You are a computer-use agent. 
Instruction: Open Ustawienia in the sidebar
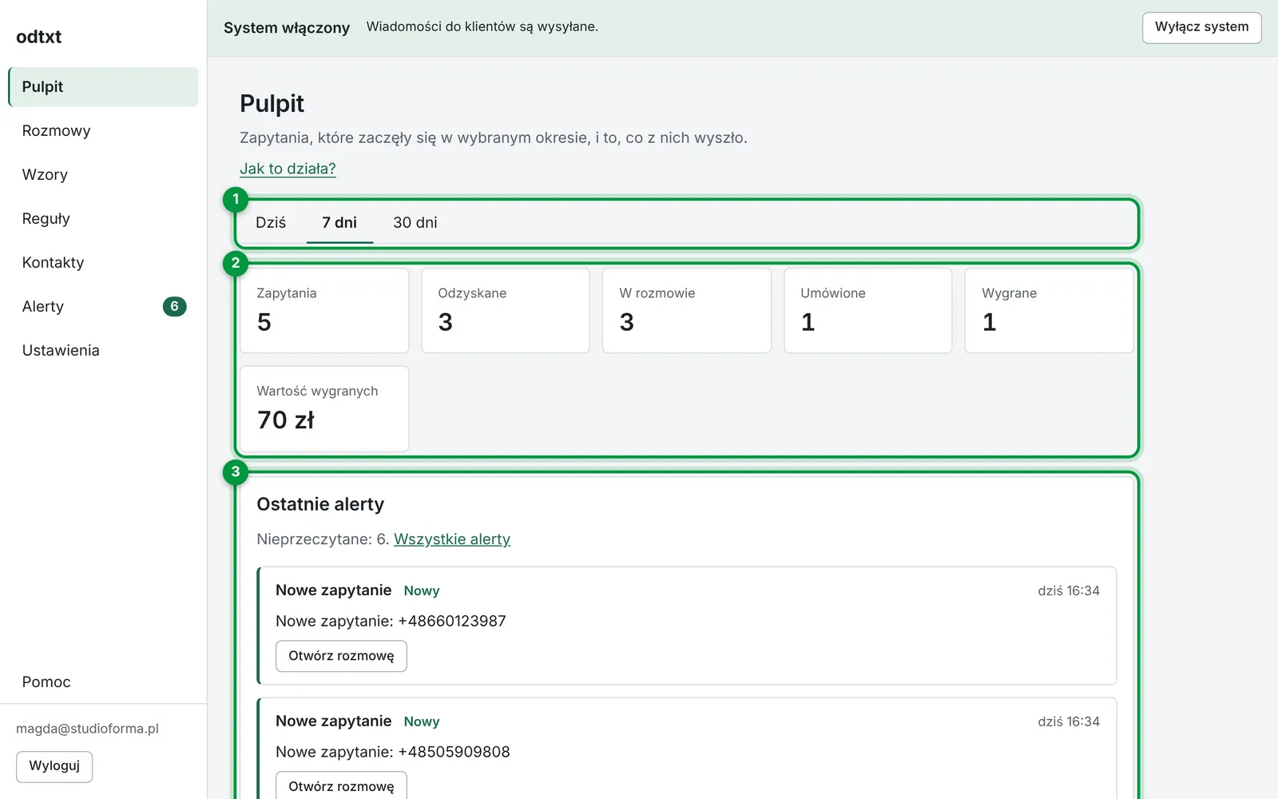[103, 351]
